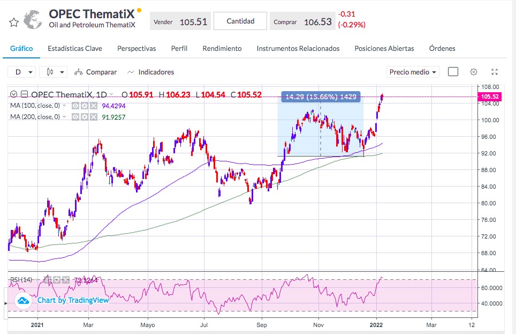Click MA 200 value 91.9257
Viewport: 516px width, 334px height.
click(113, 117)
